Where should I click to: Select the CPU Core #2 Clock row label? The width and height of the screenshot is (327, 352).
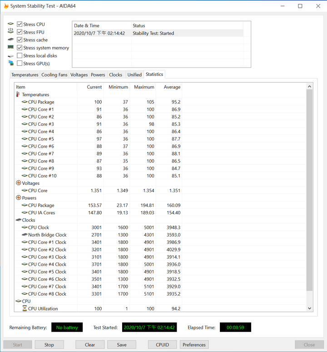coord(47,249)
